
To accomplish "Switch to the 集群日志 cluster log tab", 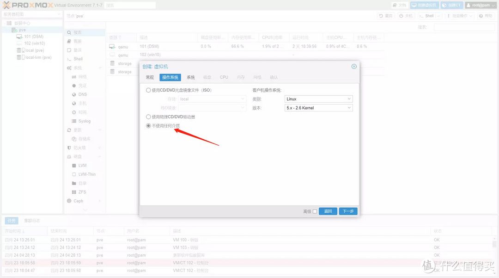I will click(32, 221).
